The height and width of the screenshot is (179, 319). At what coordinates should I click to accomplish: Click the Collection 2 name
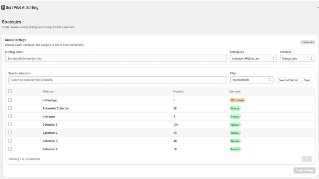50,133
